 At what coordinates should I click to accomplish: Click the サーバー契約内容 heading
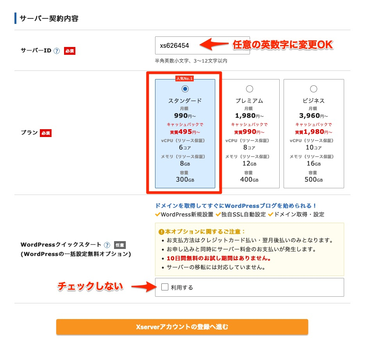click(49, 18)
